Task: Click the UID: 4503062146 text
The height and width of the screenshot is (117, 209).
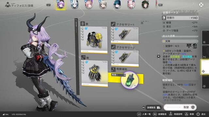Action: tap(19, 114)
